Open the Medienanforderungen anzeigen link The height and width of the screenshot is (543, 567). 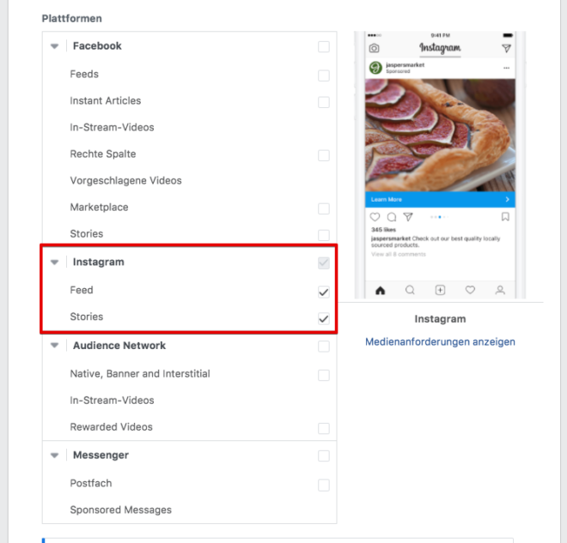tap(440, 341)
